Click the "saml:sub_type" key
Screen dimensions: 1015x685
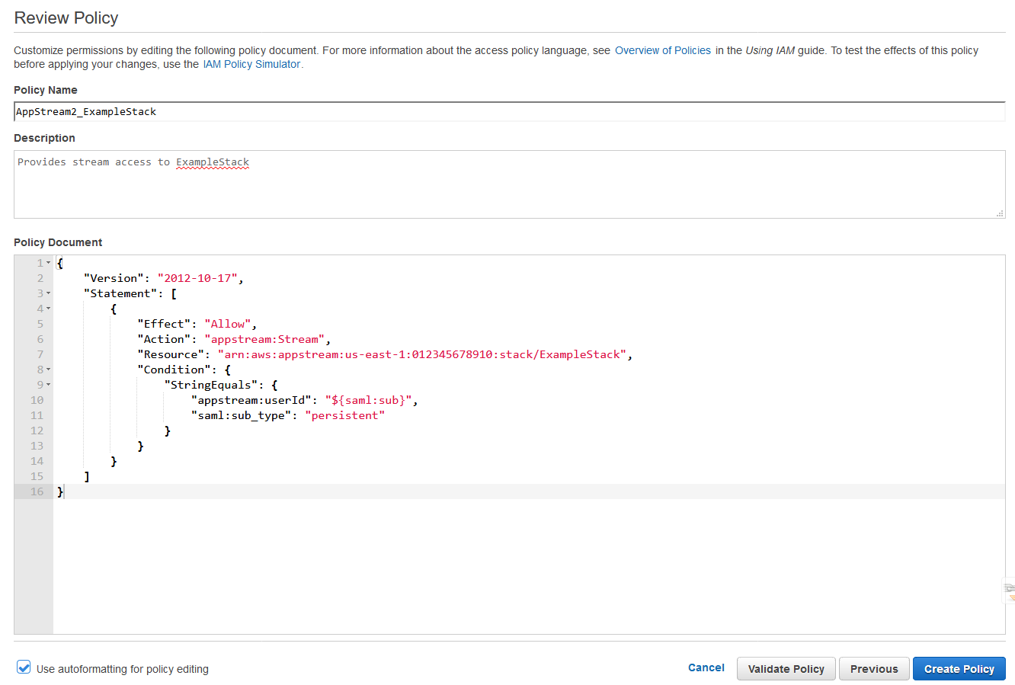241,415
